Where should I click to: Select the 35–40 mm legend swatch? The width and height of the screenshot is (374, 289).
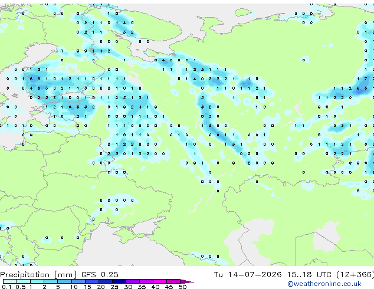[146, 281]
